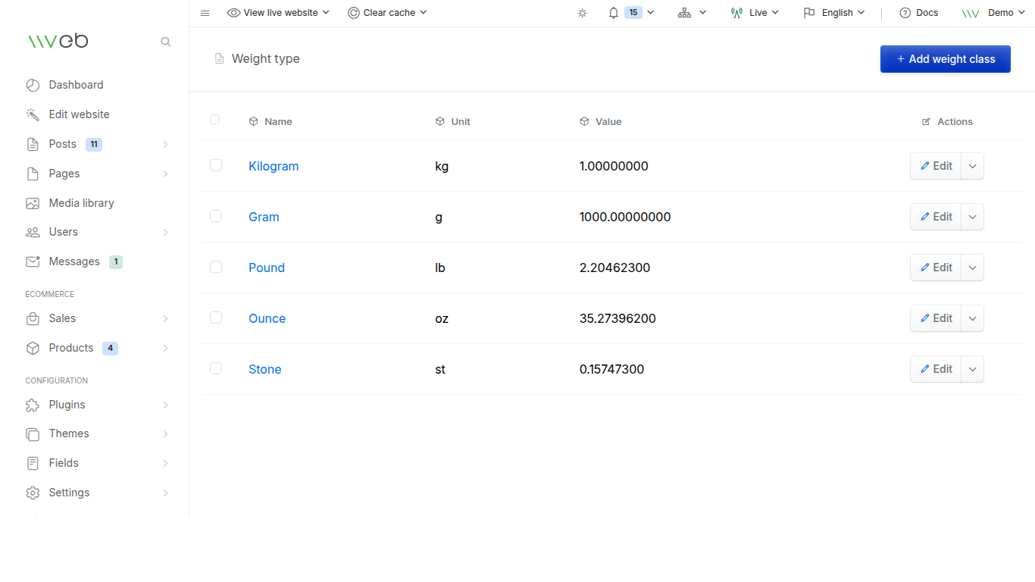
Task: Click Add weight class button
Action: tap(946, 59)
